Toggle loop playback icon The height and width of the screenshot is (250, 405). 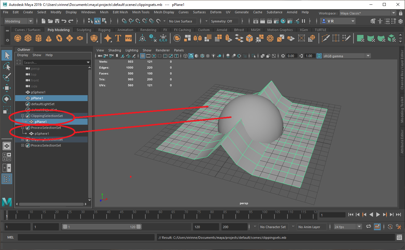(369, 227)
